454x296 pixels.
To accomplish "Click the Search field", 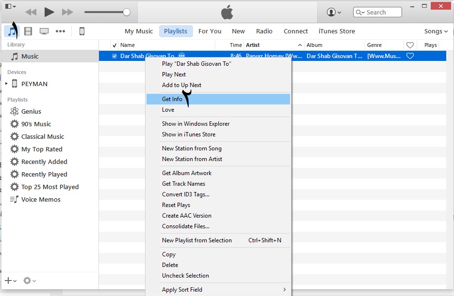I will pyautogui.click(x=377, y=12).
